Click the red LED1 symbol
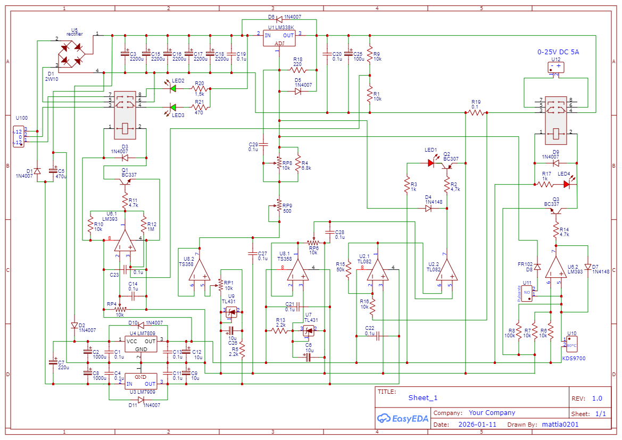The width and height of the screenshot is (622, 440). pyautogui.click(x=432, y=163)
